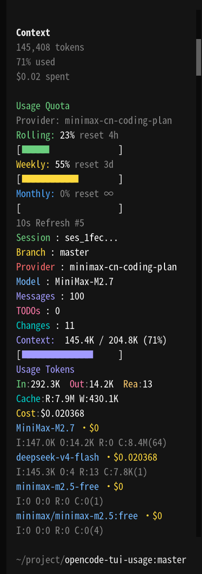Click the Context heading
Image resolution: width=202 pixels, height=574 pixels.
[33, 33]
